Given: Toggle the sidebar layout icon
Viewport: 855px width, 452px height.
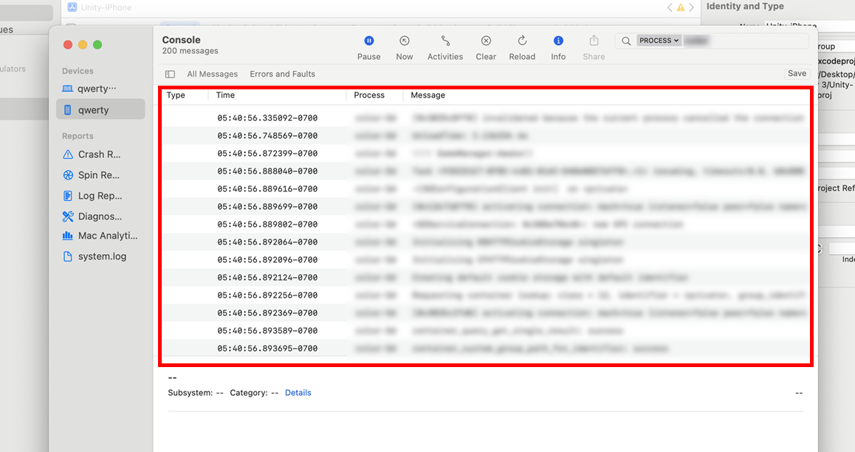Looking at the screenshot, I should pos(170,74).
